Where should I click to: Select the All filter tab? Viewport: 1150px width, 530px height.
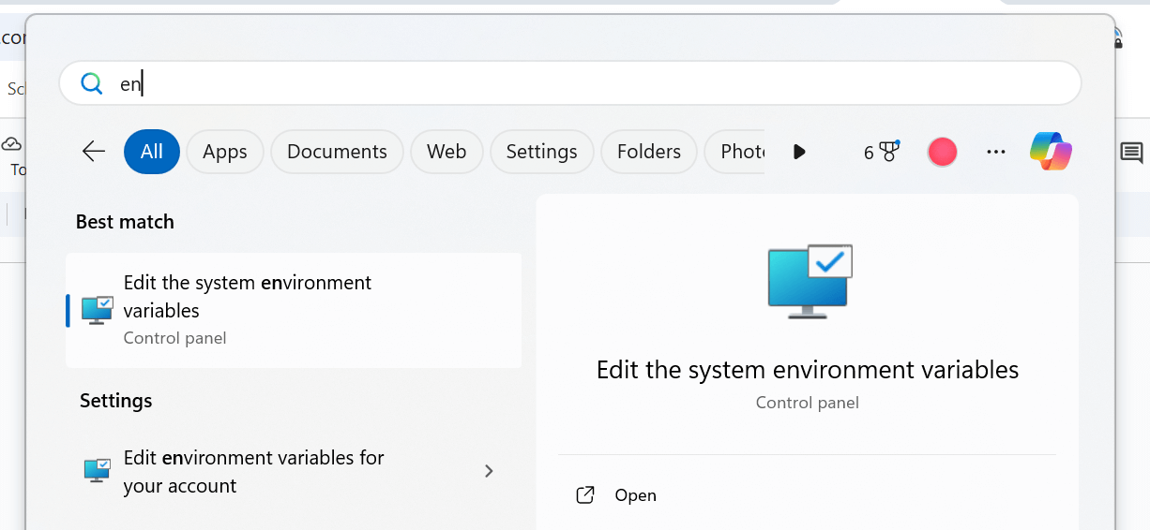[152, 152]
